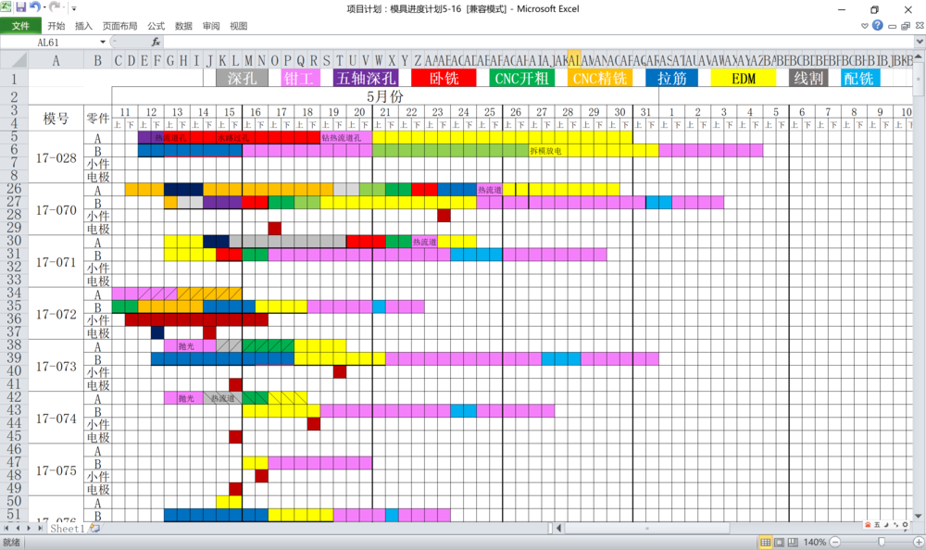Open the Undo history dropdown arrow

point(44,7)
